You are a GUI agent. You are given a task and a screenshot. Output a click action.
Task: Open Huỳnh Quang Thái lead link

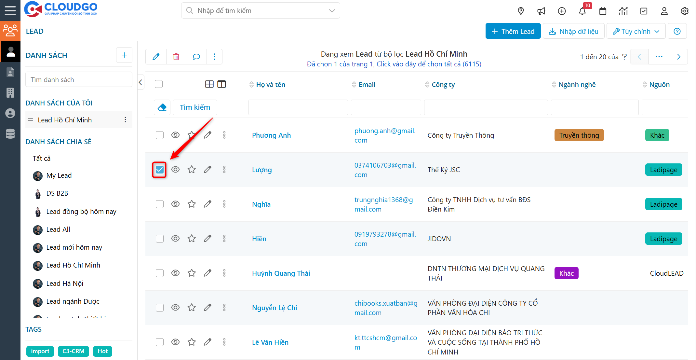tap(281, 273)
